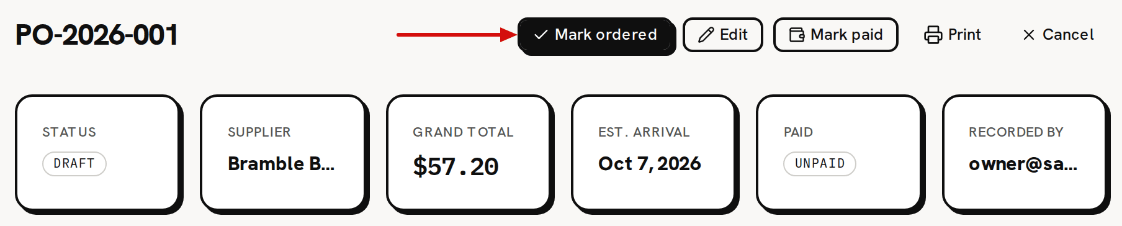Click the UNPAID badge
The image size is (1122, 226).
coord(820,164)
